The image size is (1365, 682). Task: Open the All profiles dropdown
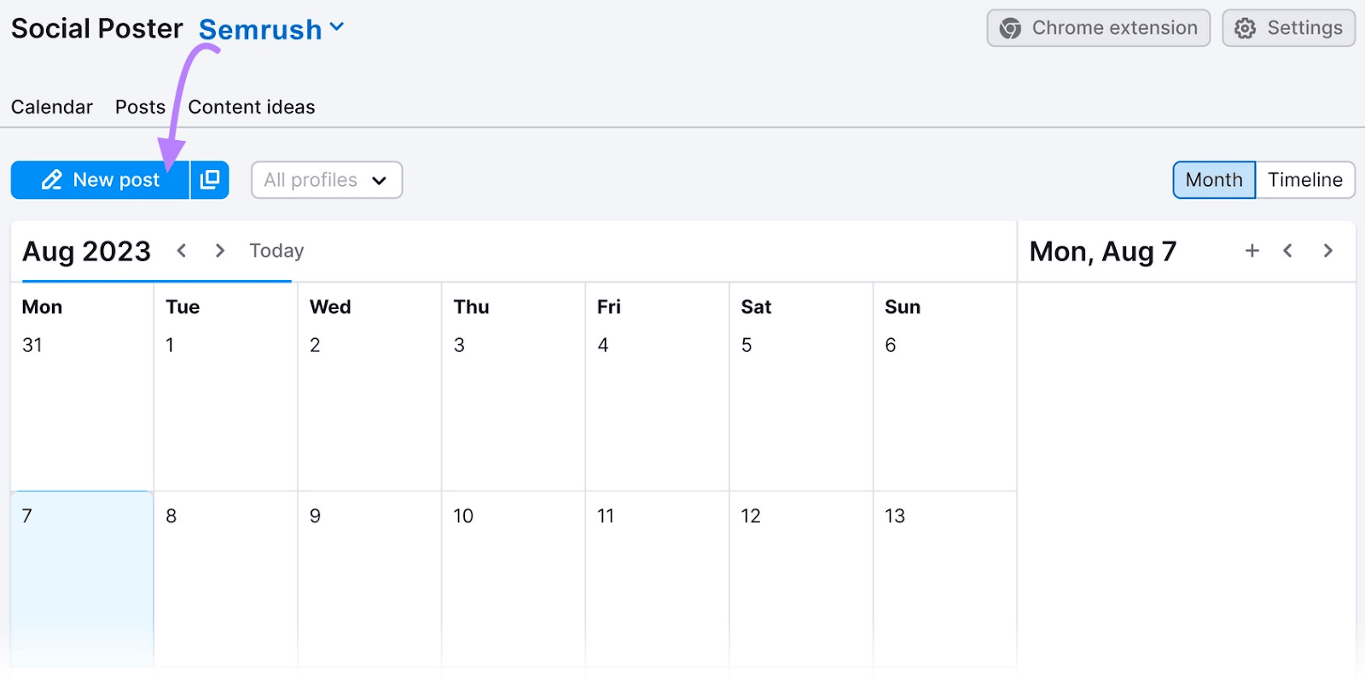pyautogui.click(x=326, y=180)
